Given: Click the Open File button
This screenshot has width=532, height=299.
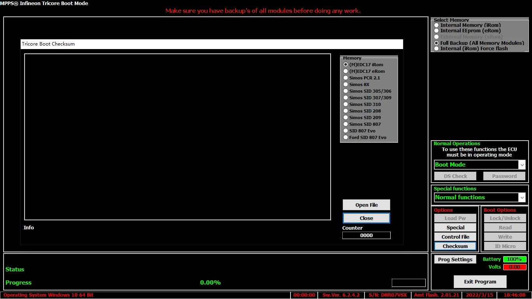Looking at the screenshot, I should coord(366,205).
